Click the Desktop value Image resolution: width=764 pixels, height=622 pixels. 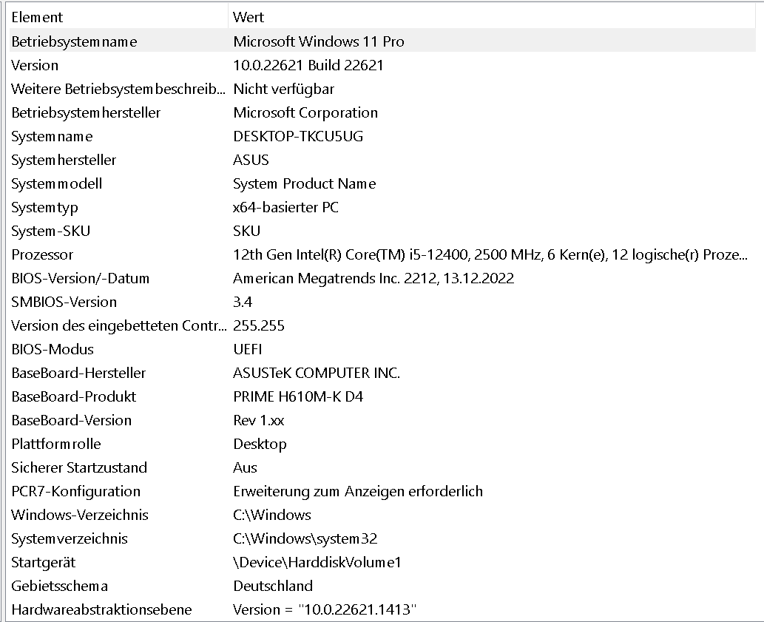click(260, 444)
